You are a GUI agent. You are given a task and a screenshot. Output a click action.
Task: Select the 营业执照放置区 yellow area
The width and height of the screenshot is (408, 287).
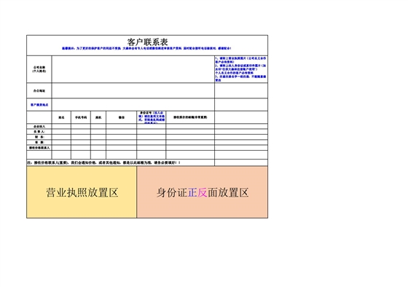click(x=82, y=192)
